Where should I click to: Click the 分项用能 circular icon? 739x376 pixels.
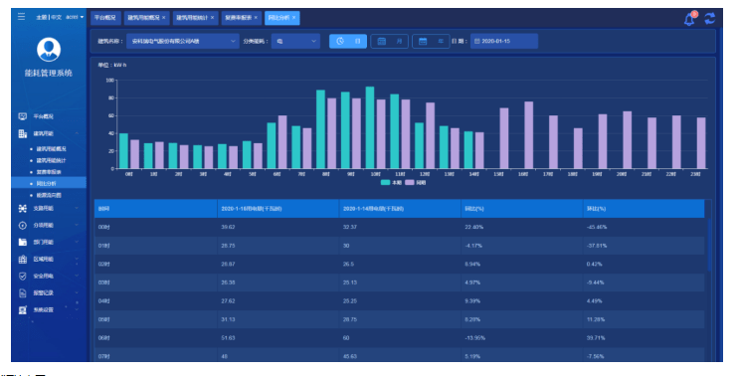pos(23,225)
